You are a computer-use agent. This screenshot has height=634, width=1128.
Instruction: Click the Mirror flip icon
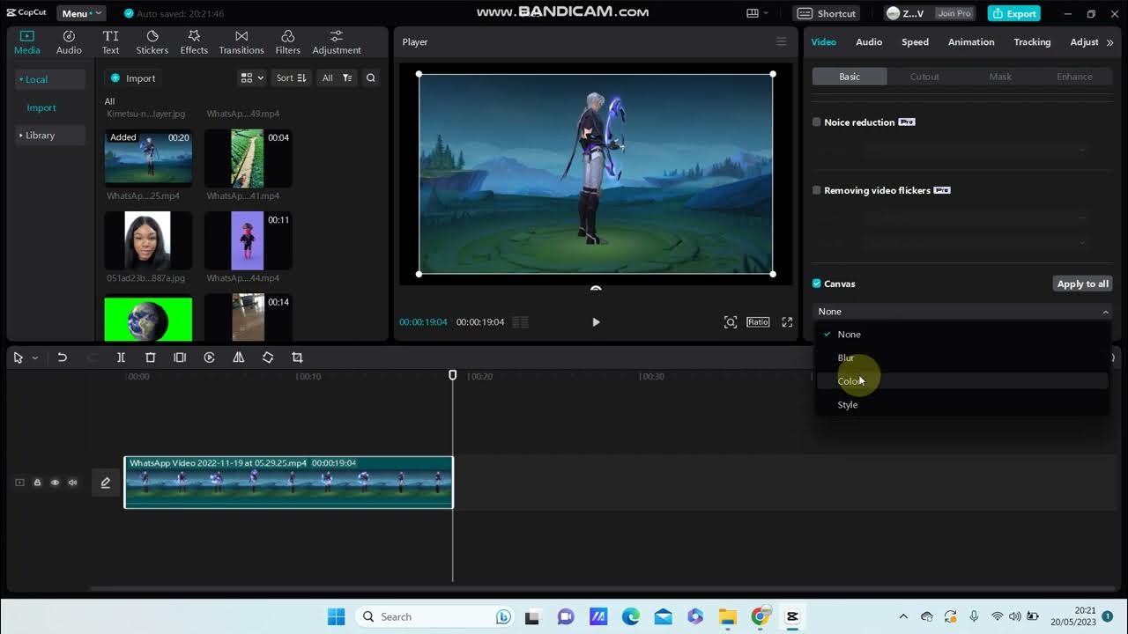(238, 358)
